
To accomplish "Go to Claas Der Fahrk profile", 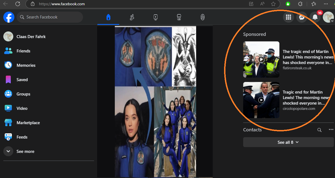I will (31, 36).
